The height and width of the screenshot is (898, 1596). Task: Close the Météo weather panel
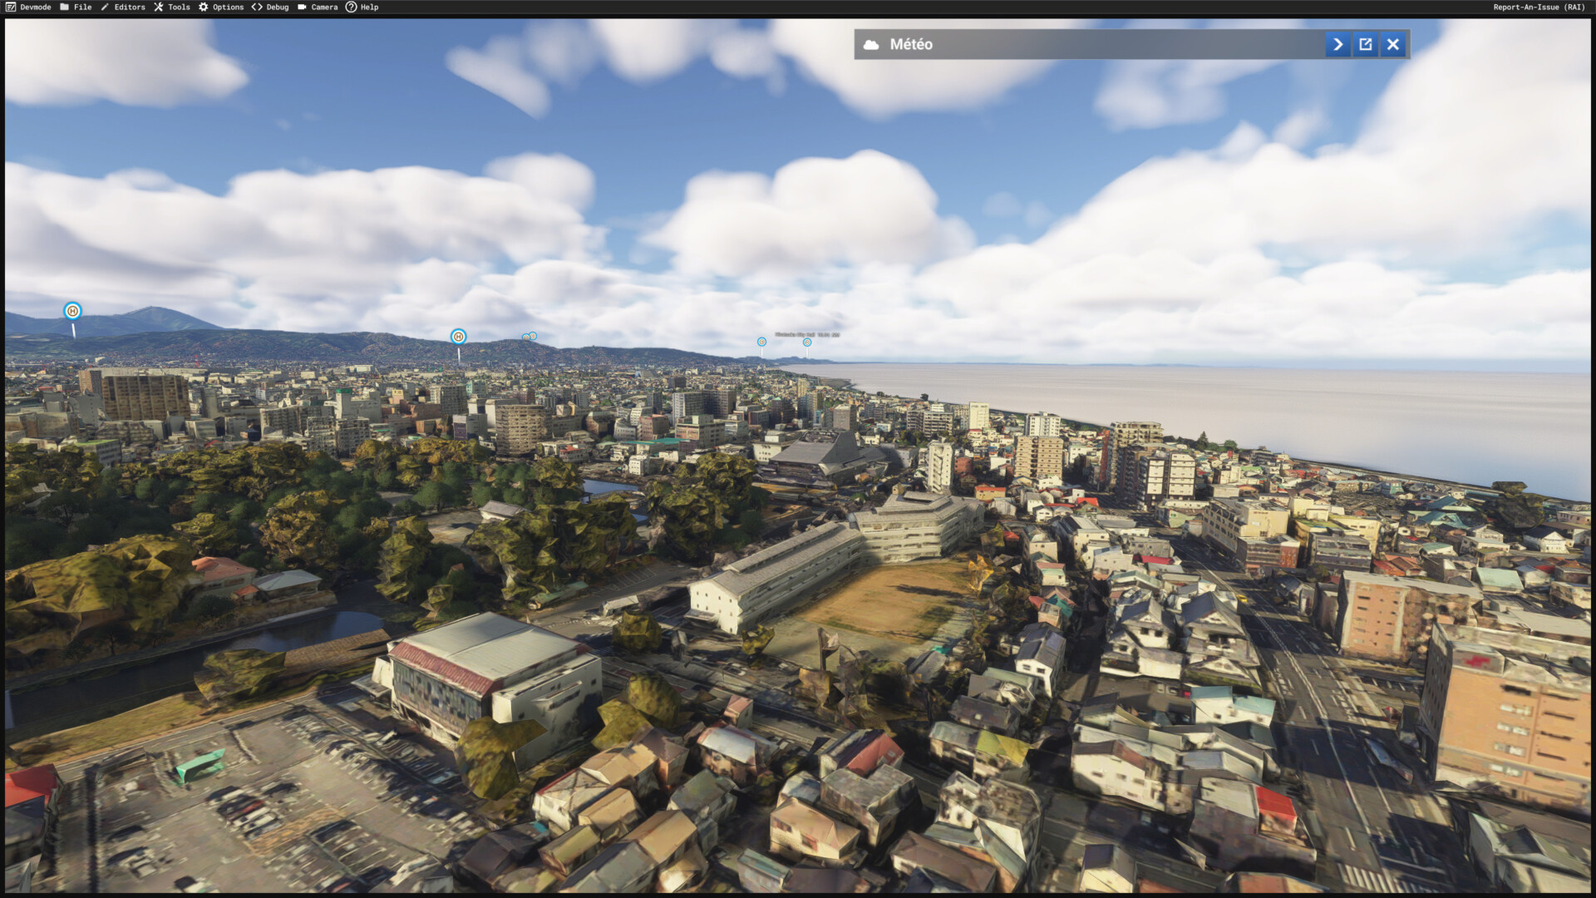[x=1393, y=44]
